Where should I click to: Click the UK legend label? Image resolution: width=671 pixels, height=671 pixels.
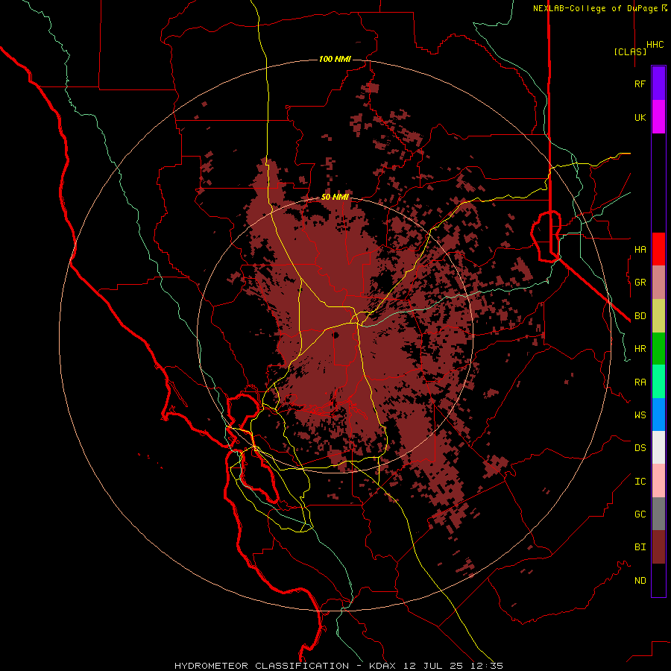[640, 117]
